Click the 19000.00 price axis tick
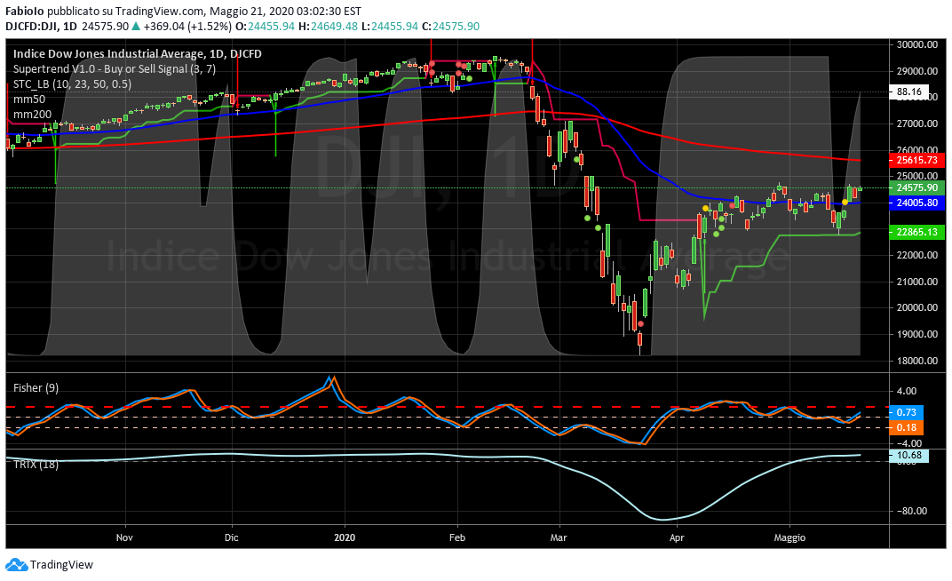952x581 pixels. pyautogui.click(x=916, y=334)
